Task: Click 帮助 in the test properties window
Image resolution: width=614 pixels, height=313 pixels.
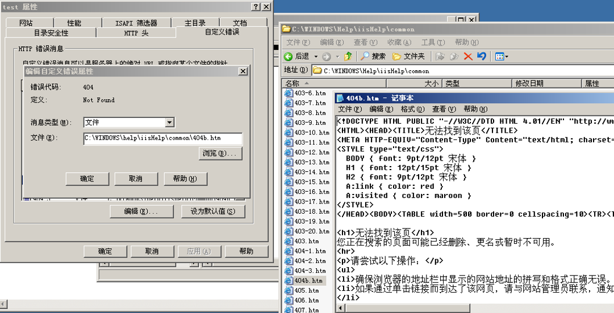Action: pyautogui.click(x=246, y=251)
